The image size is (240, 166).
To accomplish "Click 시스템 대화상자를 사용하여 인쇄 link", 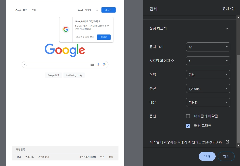I will point(185,142).
